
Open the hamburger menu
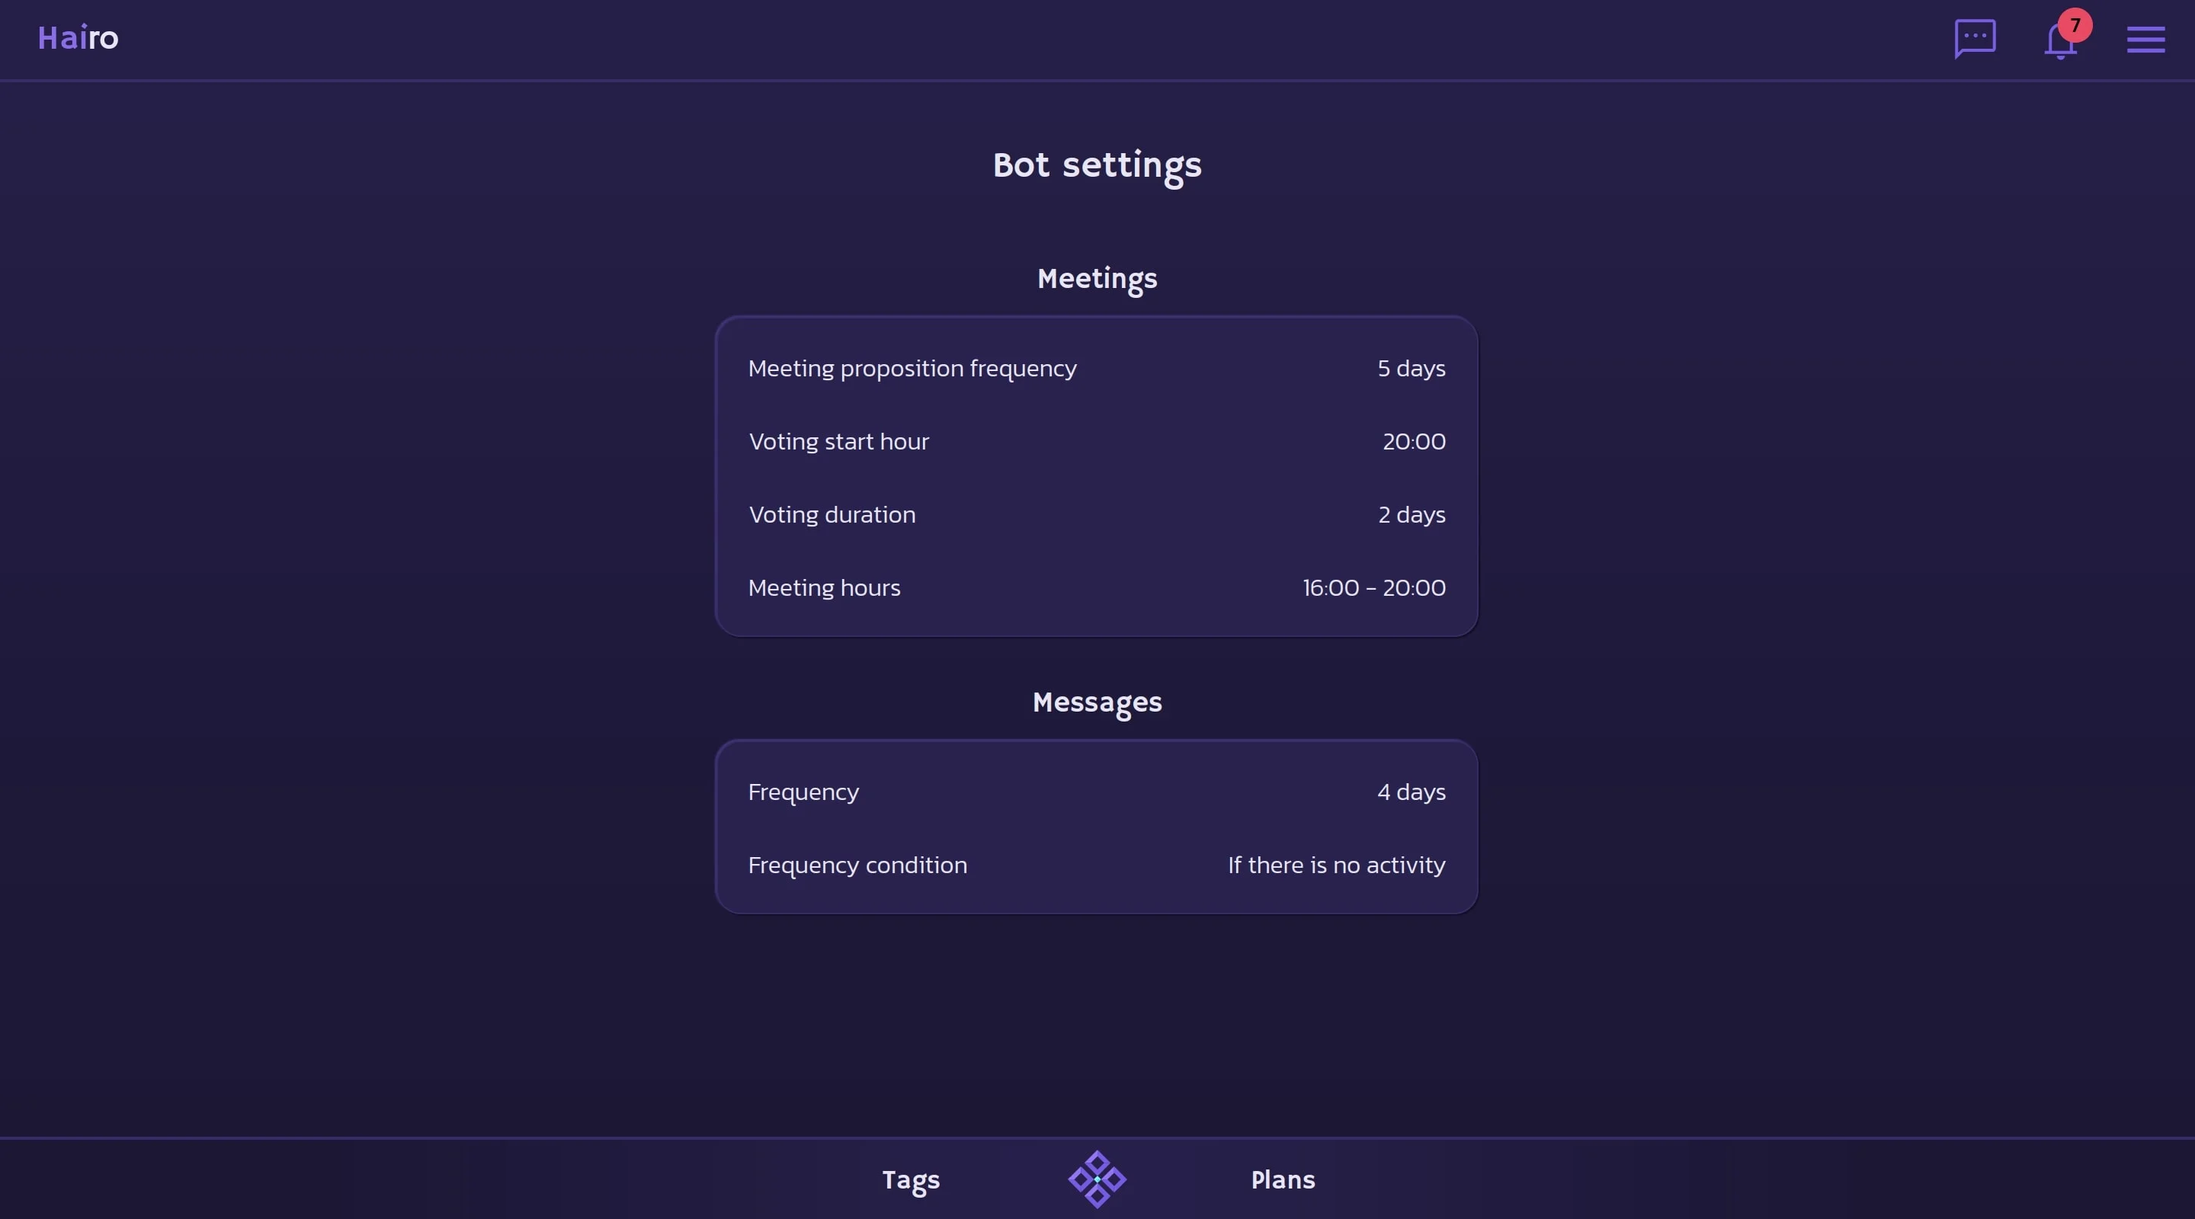2145,39
